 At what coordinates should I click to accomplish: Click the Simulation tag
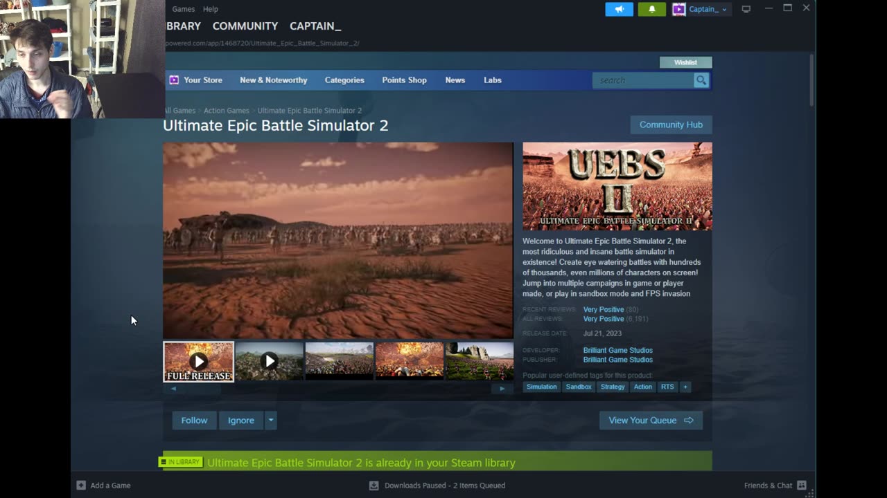(541, 387)
